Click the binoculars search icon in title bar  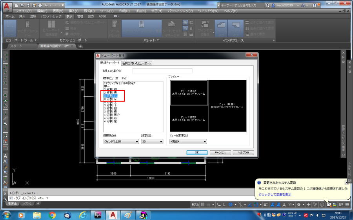click(x=267, y=5)
